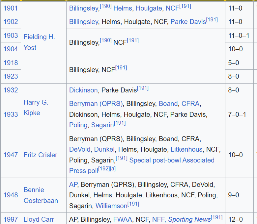Image resolution: width=257 pixels, height=224 pixels.
Task: Click Billingsley link in the 1901 row
Action: 84,8
